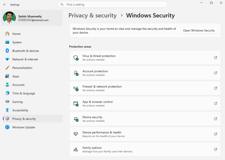Click the back arrow in Settings

[4, 4]
